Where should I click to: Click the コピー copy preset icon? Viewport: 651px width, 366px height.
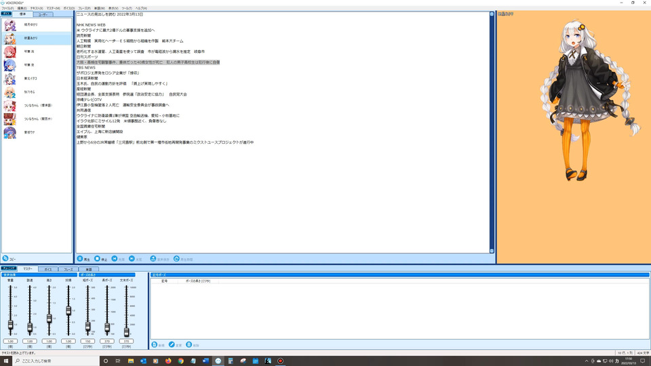click(x=5, y=258)
